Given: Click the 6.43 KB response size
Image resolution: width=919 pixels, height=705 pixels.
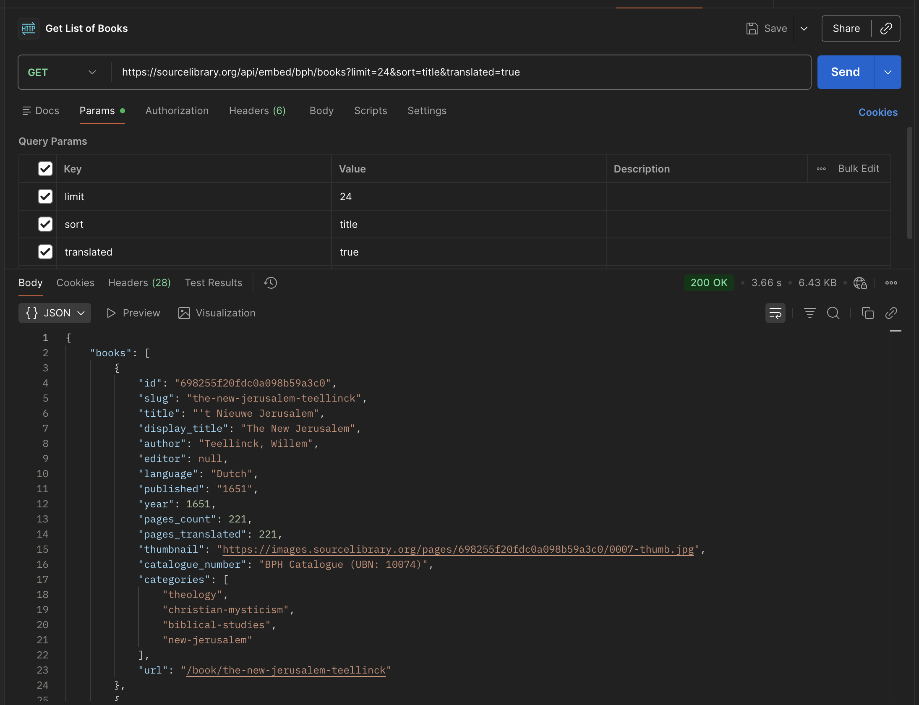Looking at the screenshot, I should pos(817,283).
